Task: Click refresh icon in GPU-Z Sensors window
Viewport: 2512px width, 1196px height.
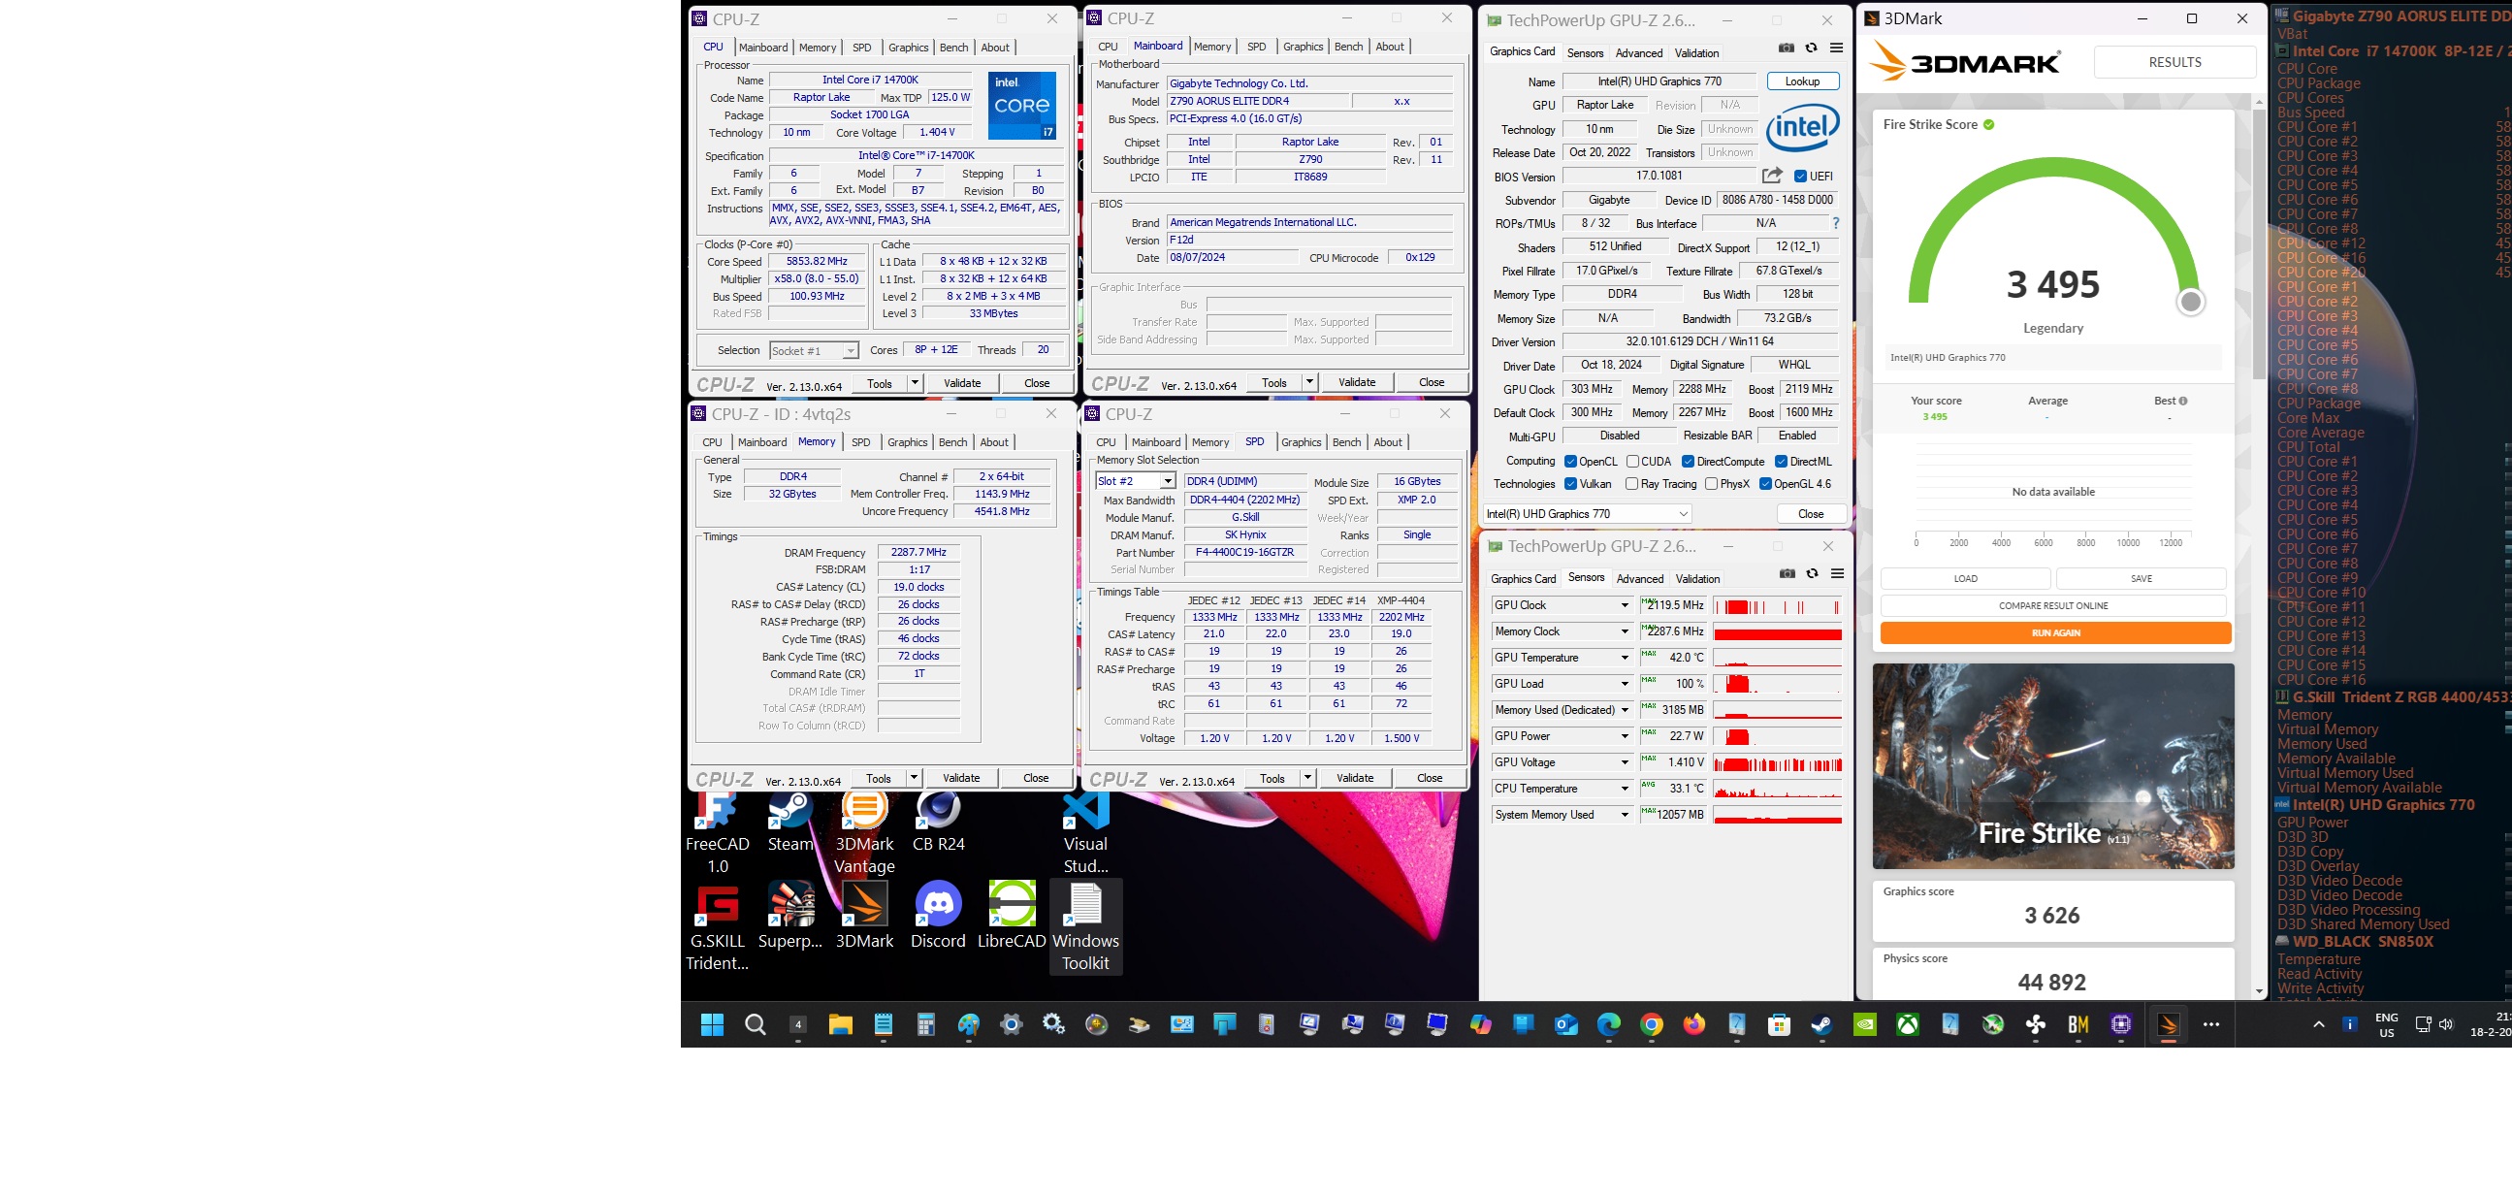Action: coord(1812,573)
